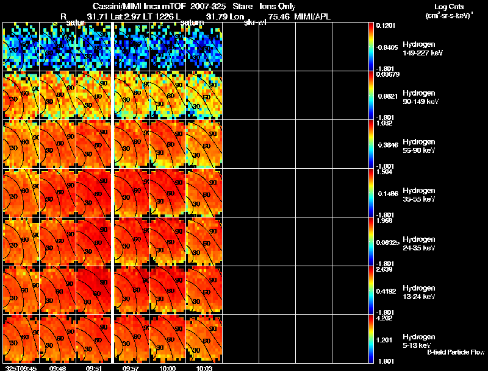
Task: Select the 90-149 keV image at 10:00
Action: pyautogui.click(x=168, y=96)
